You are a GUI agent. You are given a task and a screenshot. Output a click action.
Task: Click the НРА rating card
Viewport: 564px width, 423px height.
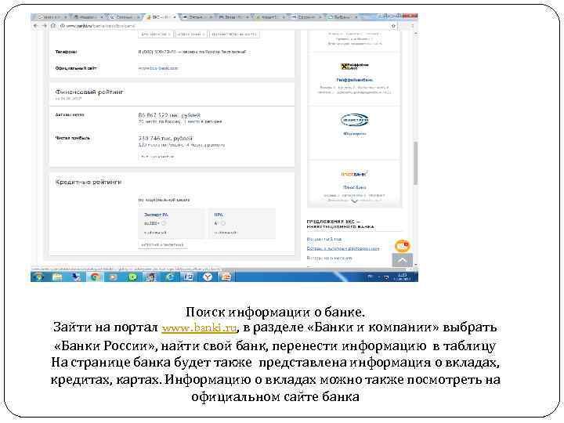pos(242,223)
